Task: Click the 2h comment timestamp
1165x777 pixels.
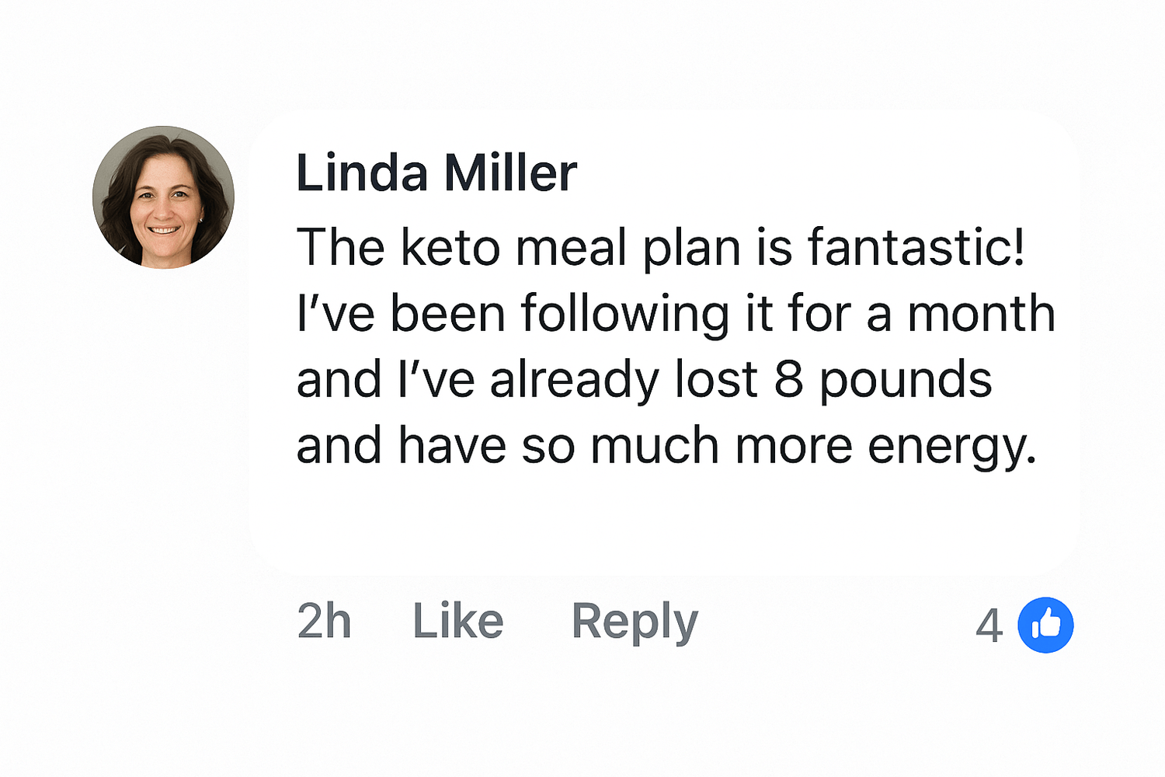Action: tap(325, 621)
